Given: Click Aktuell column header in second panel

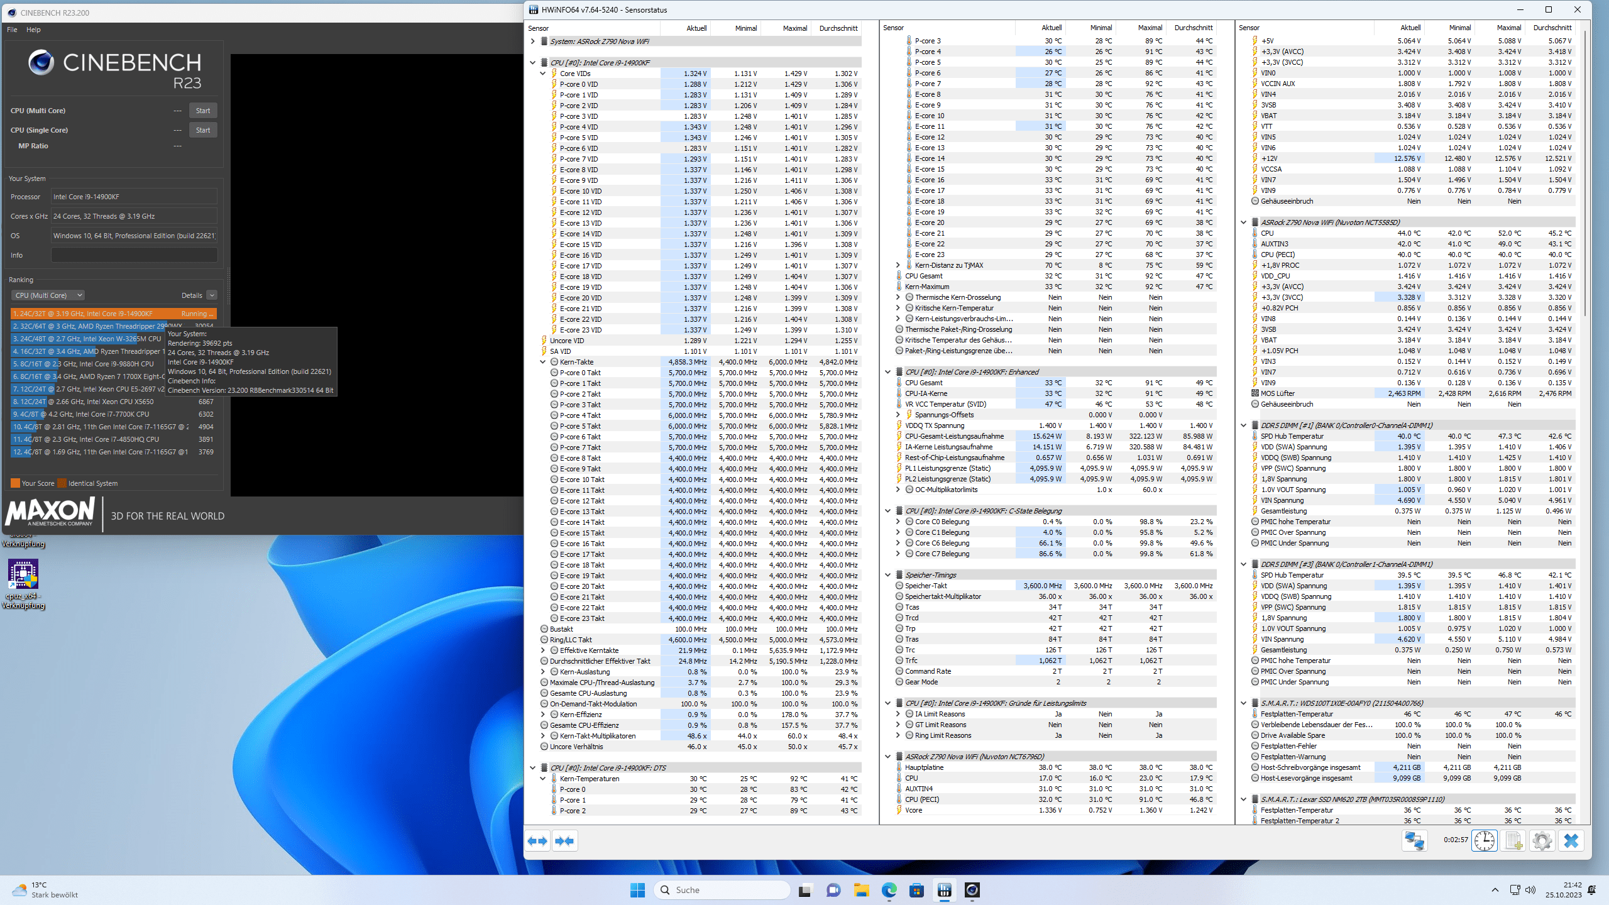Looking at the screenshot, I should 1040,28.
